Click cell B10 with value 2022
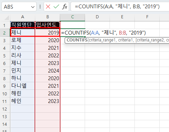This screenshot has width=169, height=132. [x=48, y=94]
